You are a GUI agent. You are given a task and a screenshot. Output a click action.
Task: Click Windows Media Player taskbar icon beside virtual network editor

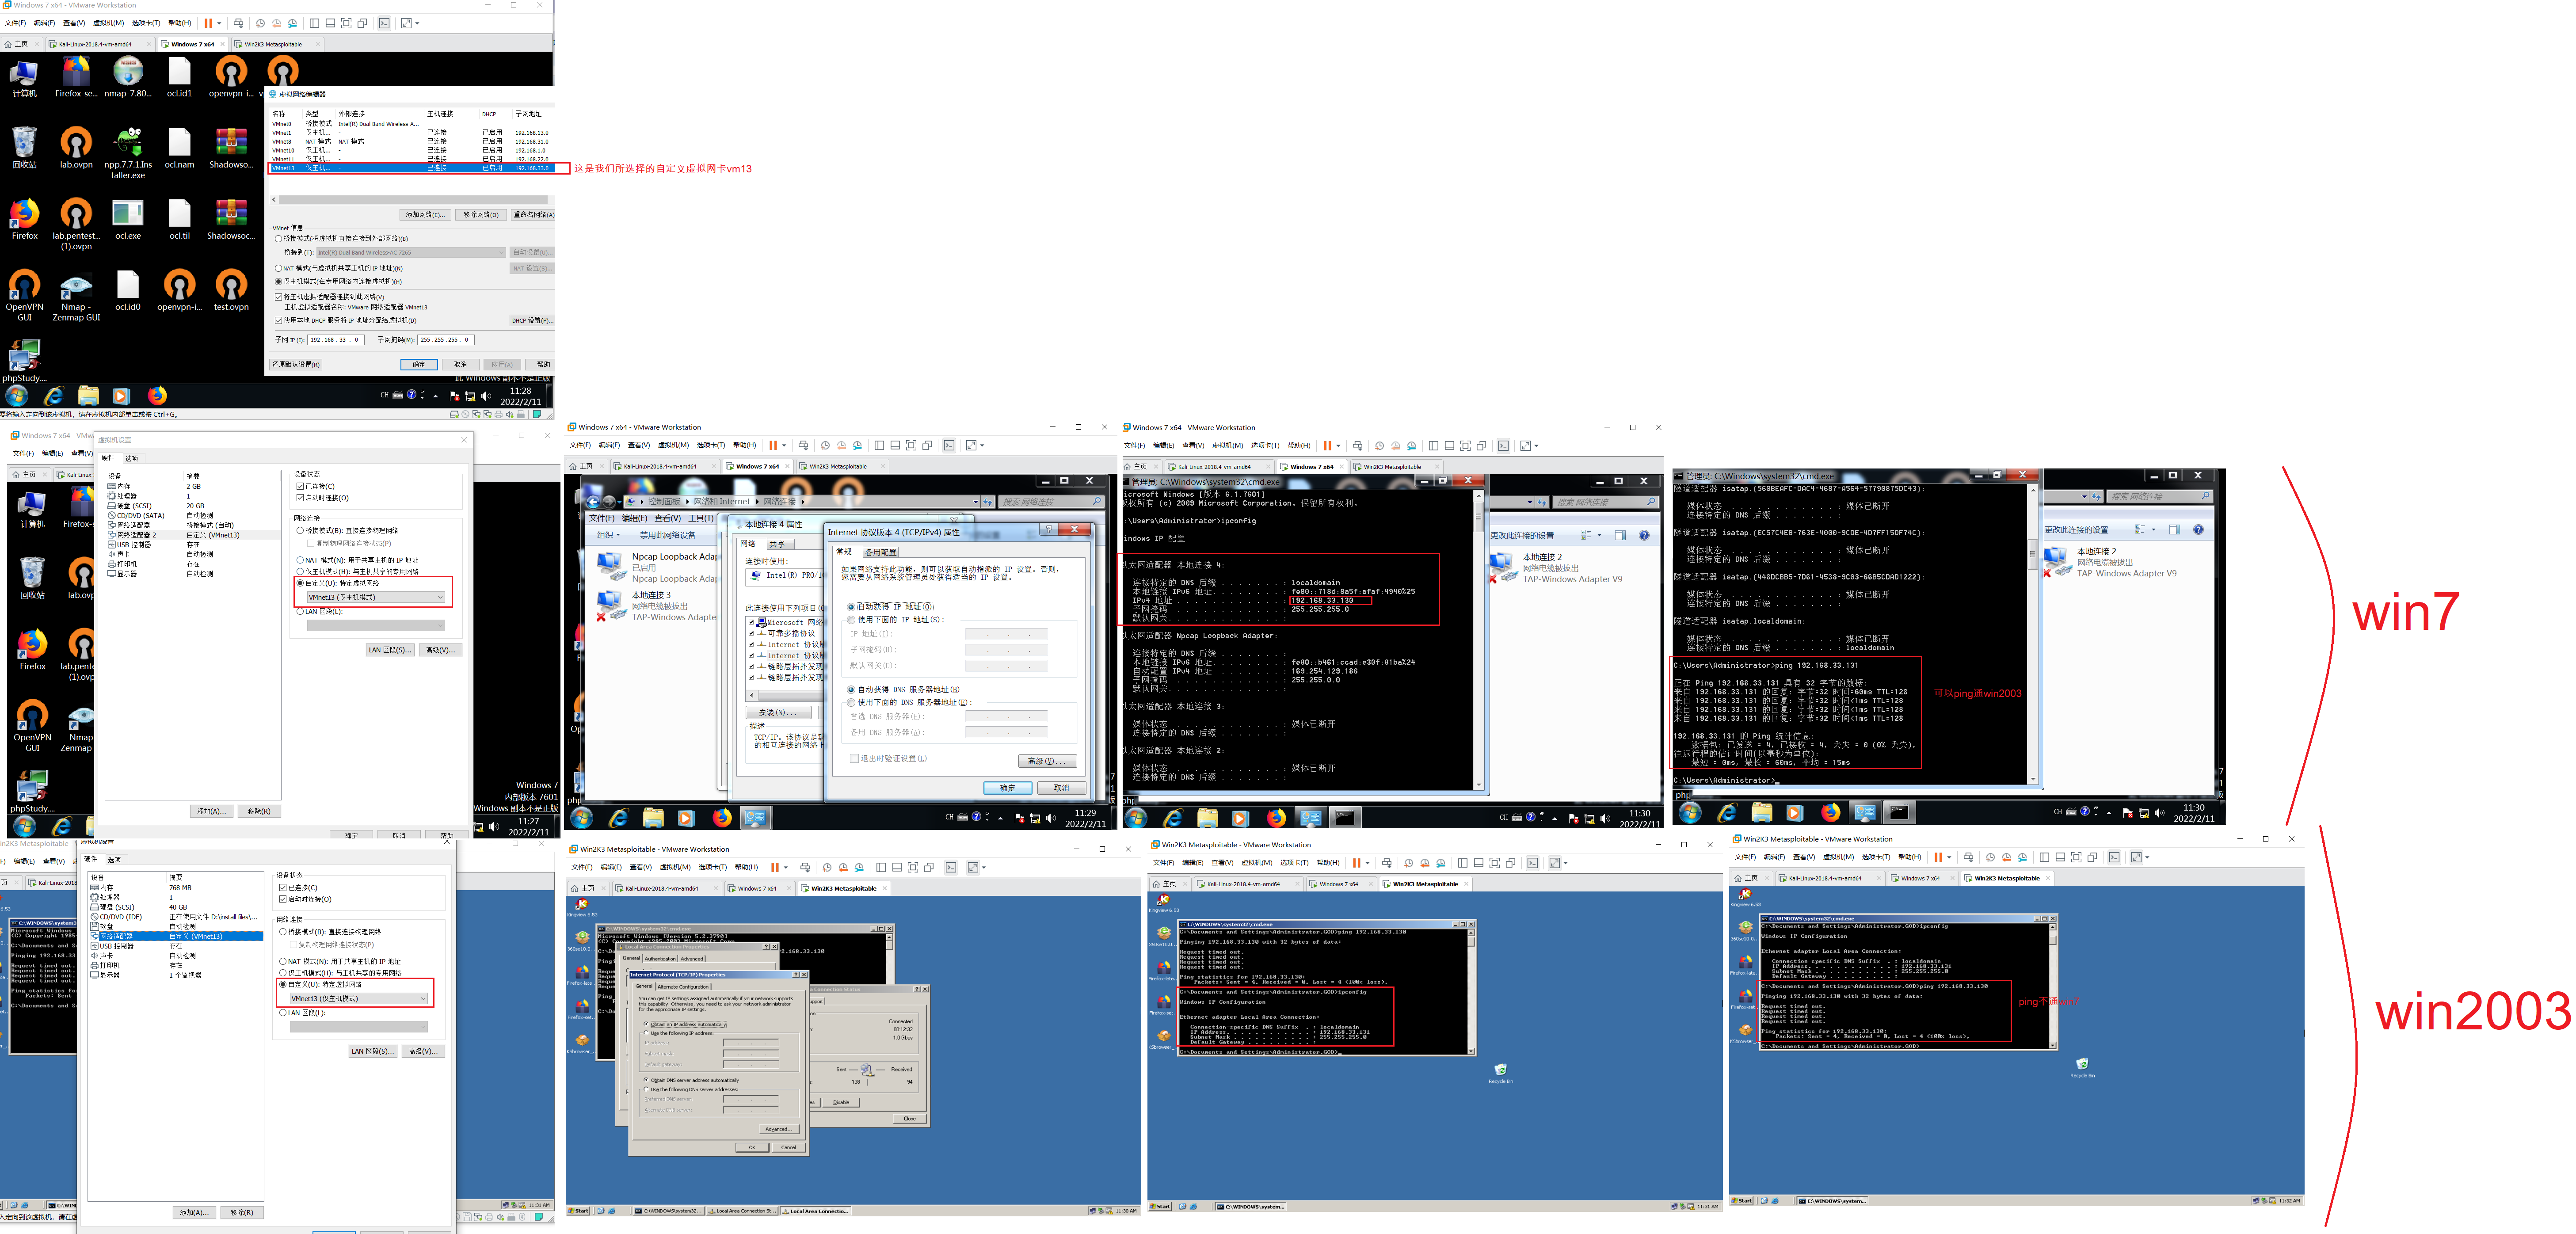tap(121, 396)
